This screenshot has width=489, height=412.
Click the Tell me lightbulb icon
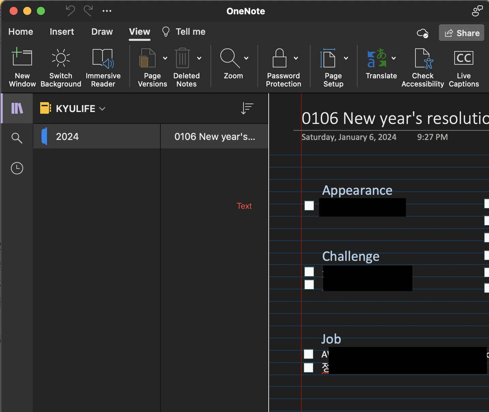click(x=166, y=32)
